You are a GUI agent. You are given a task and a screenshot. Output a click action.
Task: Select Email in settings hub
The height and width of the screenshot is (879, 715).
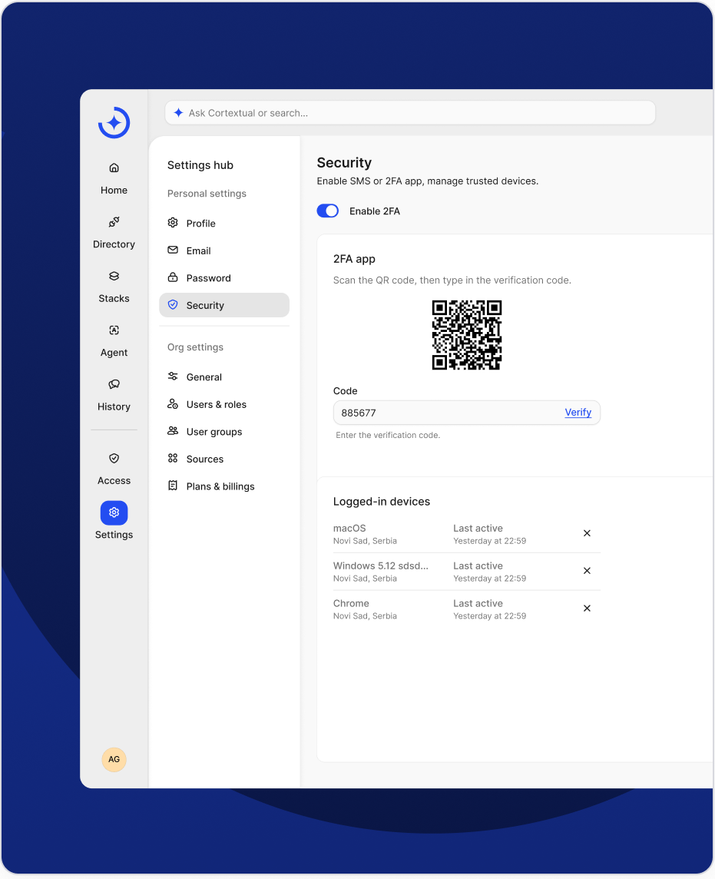point(198,250)
